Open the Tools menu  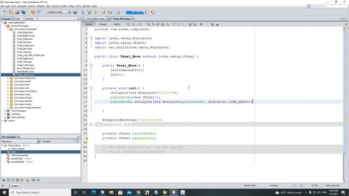pos(79,6)
